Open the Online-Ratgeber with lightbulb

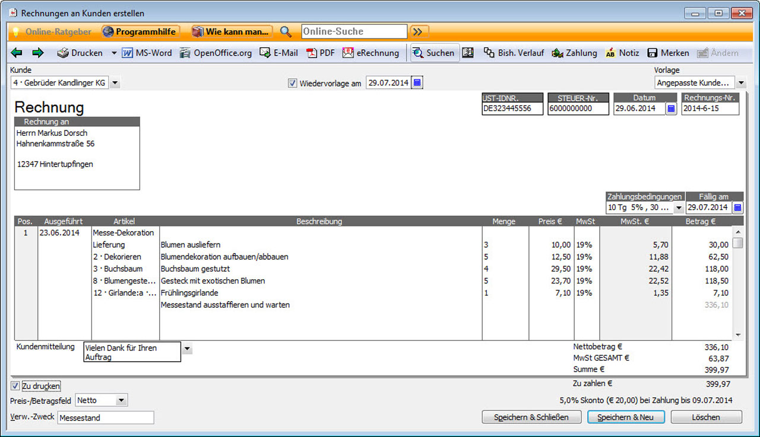tap(52, 31)
